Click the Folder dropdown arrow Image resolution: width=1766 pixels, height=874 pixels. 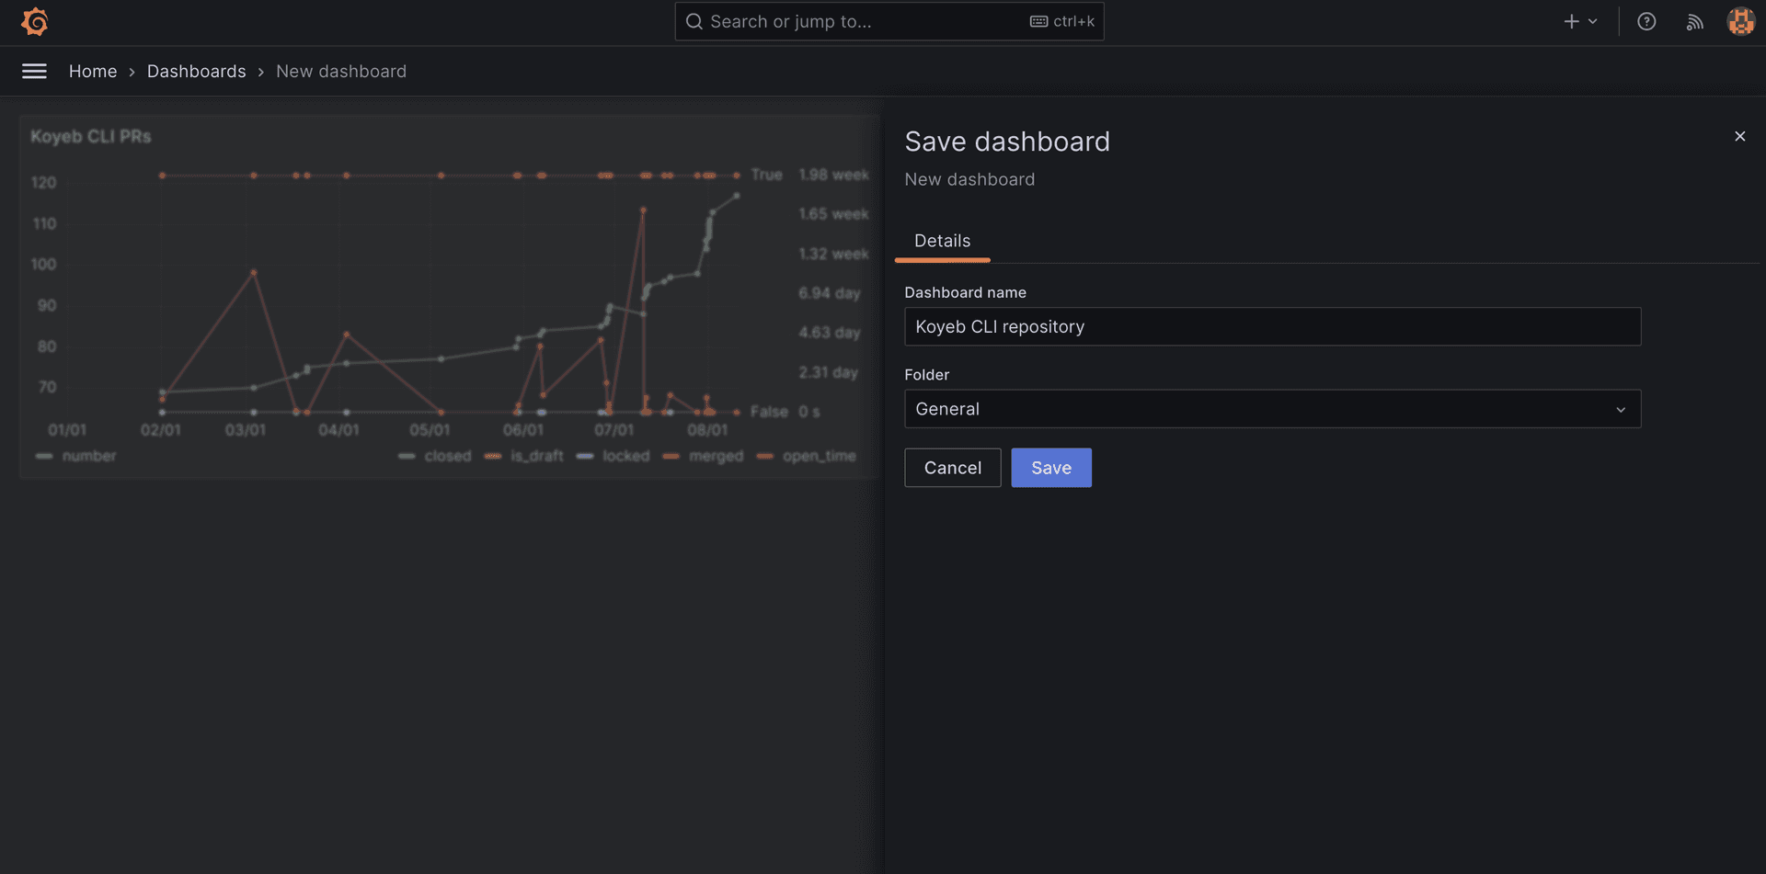pos(1621,409)
